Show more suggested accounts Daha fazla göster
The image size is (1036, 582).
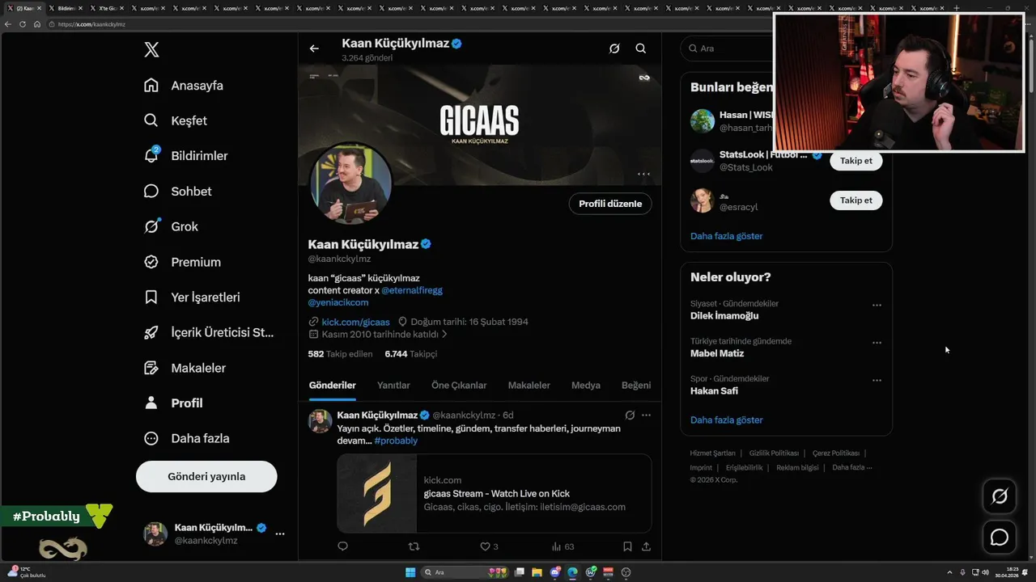coord(726,236)
